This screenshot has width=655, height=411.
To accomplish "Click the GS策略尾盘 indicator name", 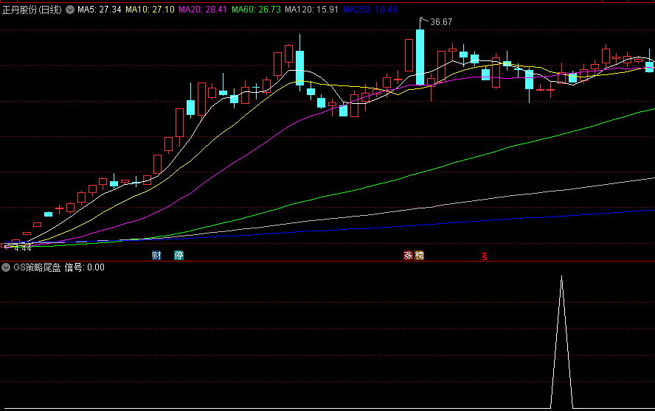I will click(37, 267).
